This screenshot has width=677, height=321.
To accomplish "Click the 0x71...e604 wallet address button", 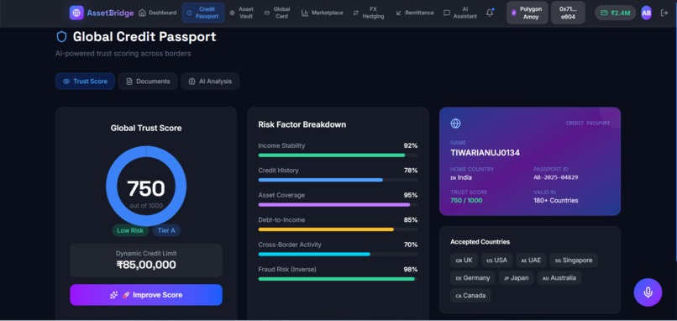I will (x=568, y=13).
